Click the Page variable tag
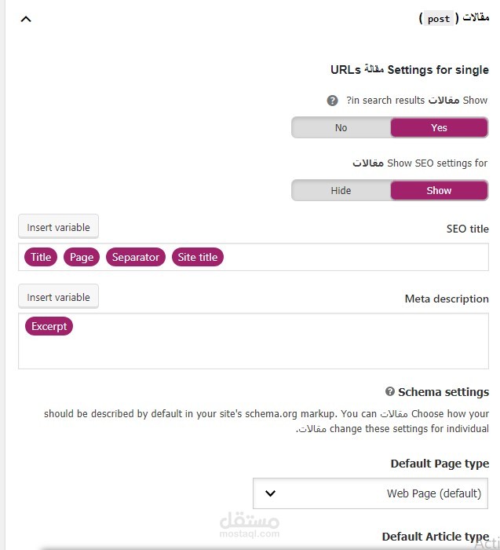The image size is (500, 550). click(82, 257)
